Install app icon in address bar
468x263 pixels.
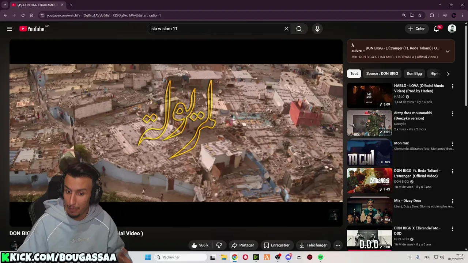coord(412,15)
